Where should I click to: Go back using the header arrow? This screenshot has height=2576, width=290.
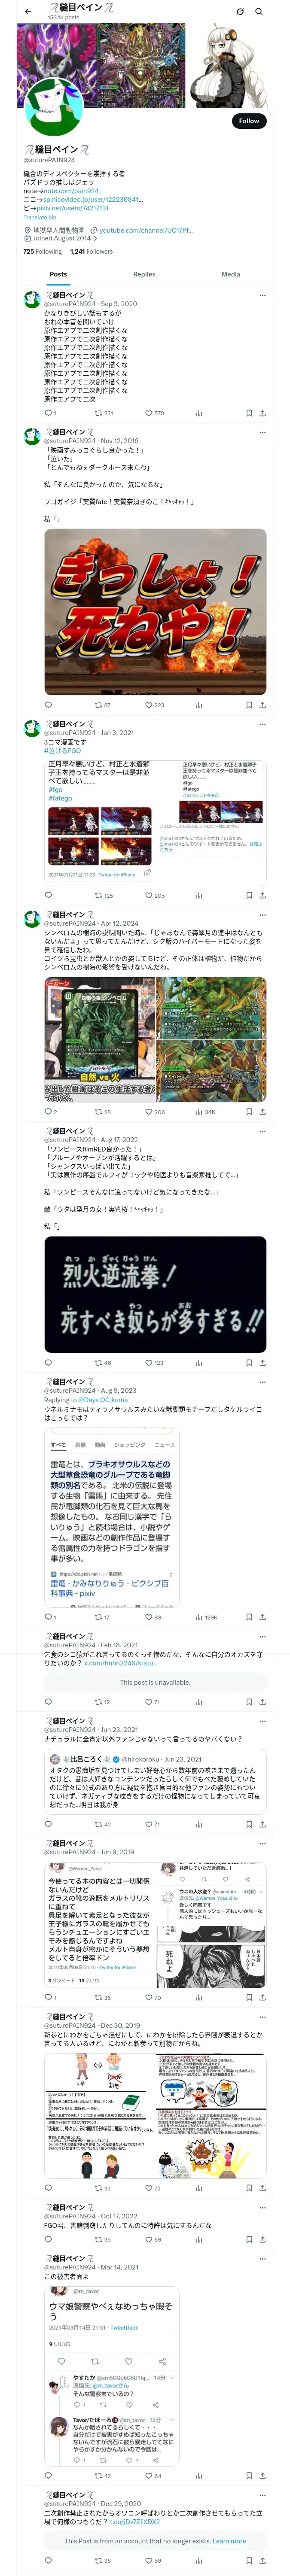click(28, 12)
